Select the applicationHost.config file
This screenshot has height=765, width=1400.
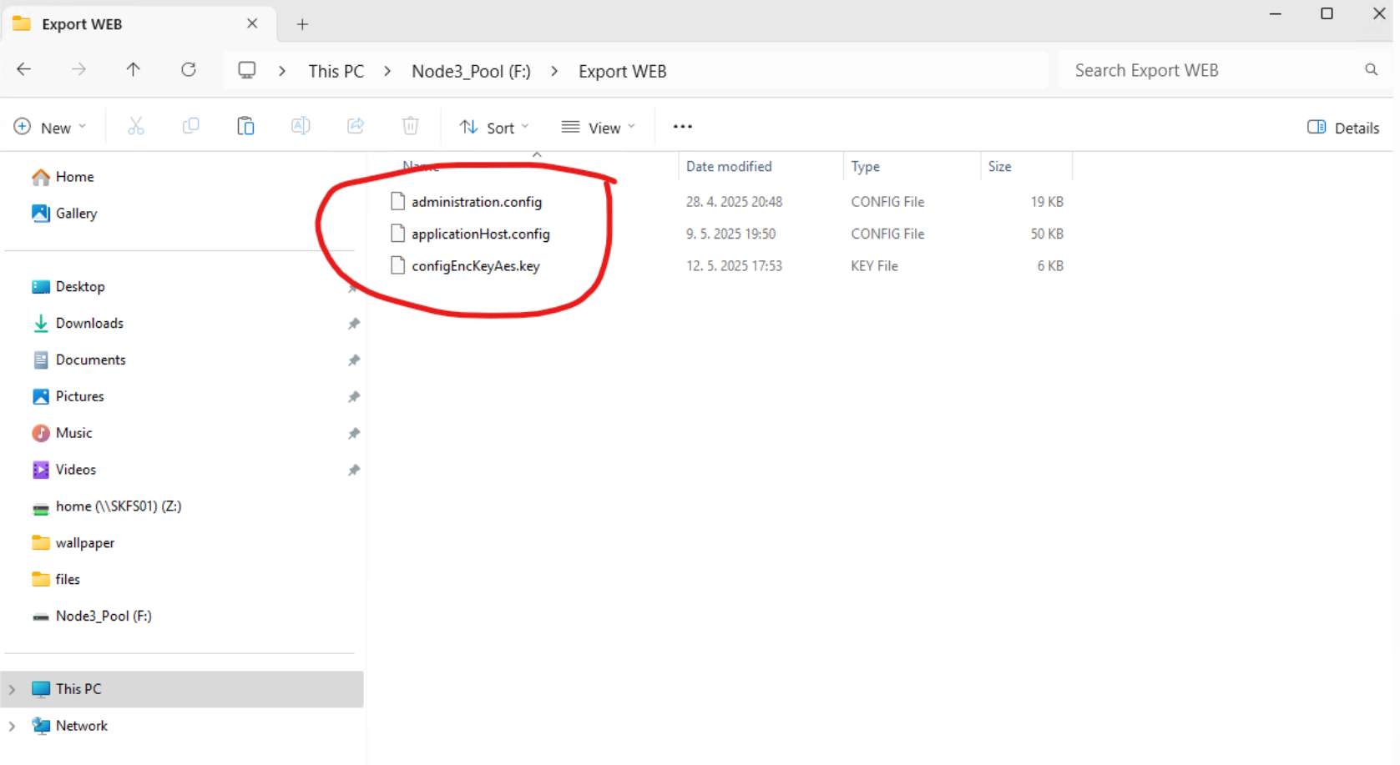(480, 234)
